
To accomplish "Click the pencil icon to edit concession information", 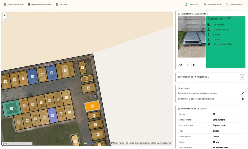I will tap(243, 93).
